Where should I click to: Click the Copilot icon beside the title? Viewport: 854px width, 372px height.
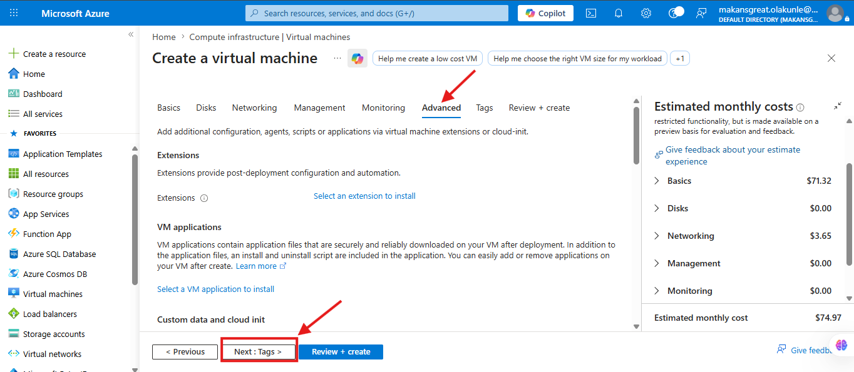coord(358,58)
